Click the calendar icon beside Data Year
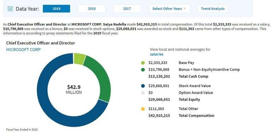 (x=10, y=8)
